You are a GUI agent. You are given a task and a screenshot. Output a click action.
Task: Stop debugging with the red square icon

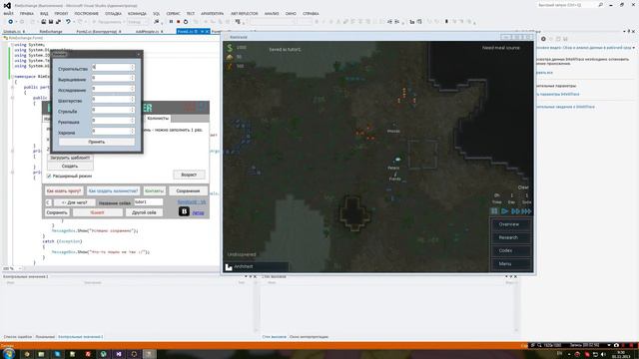[x=178, y=22]
